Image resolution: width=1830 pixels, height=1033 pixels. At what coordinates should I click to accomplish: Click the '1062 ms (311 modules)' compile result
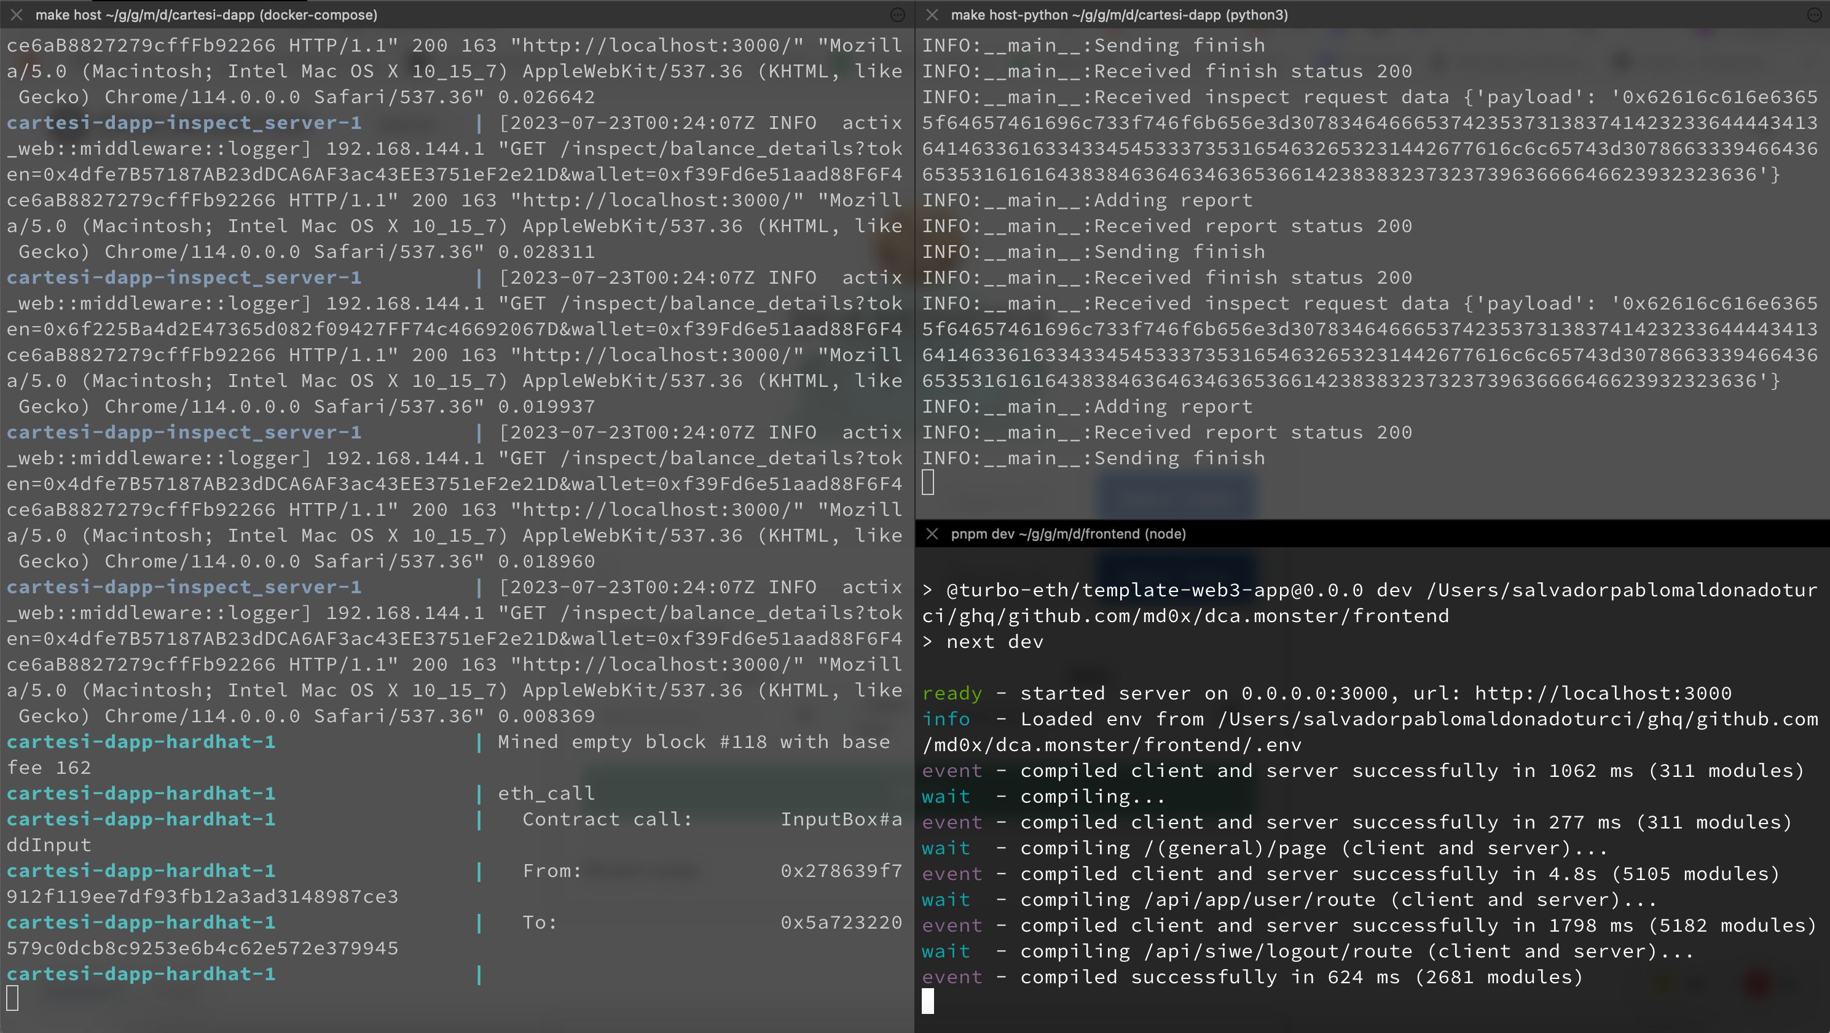1676,770
